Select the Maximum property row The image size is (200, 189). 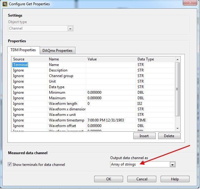(93, 98)
